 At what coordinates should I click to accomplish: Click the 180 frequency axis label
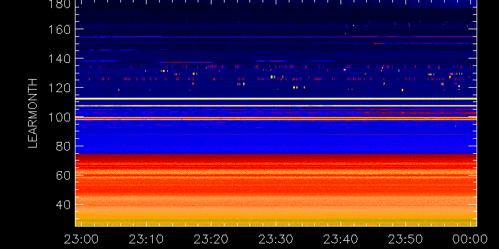pyautogui.click(x=59, y=4)
